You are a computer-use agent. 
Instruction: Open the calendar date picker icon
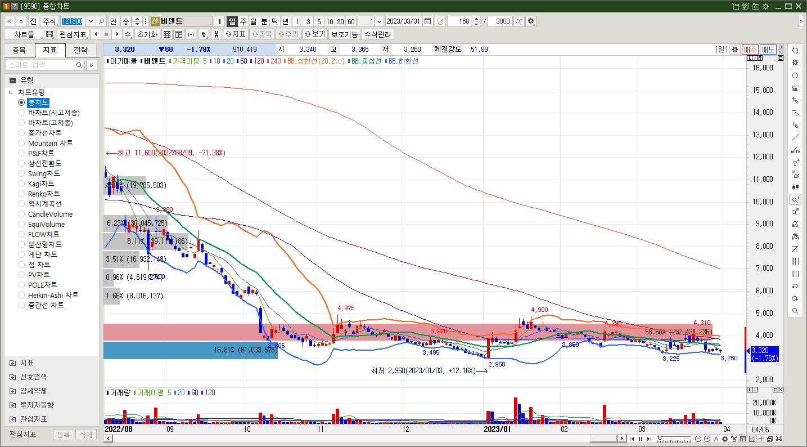tap(427, 21)
